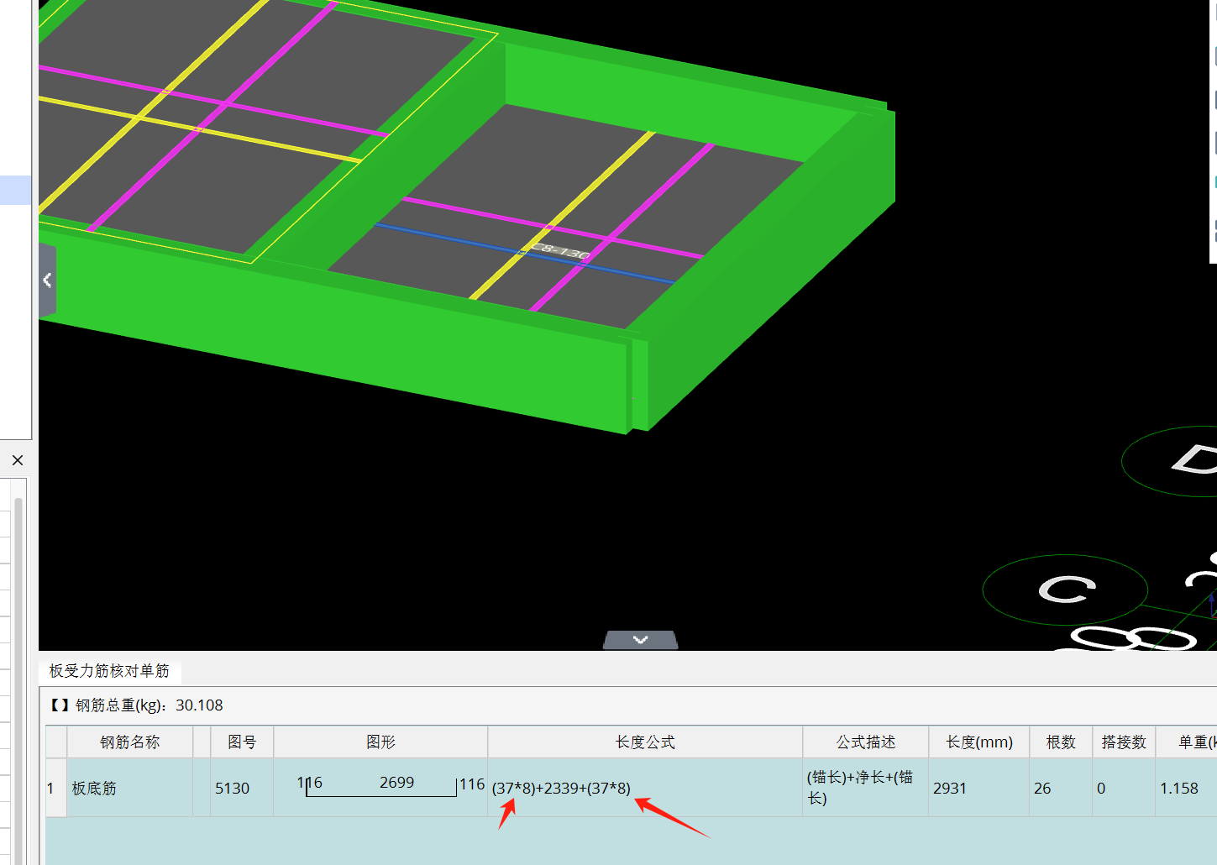Select the 搭接数 column header
1217x865 pixels.
point(1124,742)
